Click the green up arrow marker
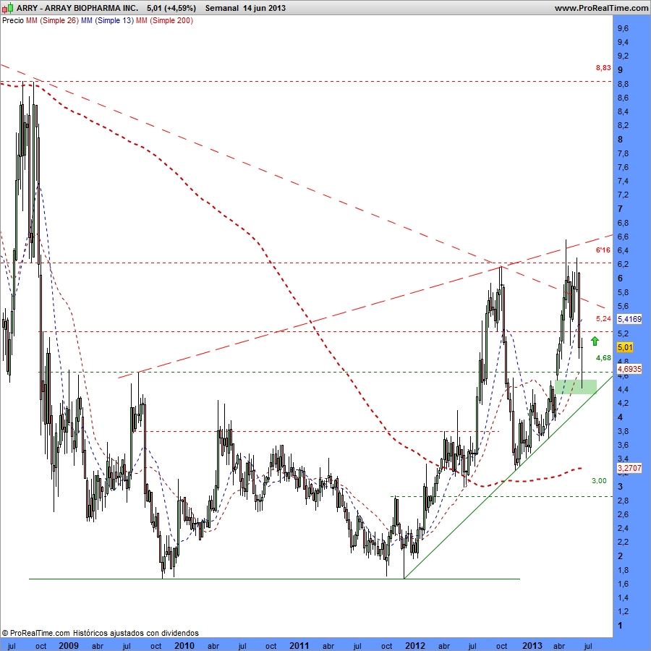 [595, 341]
